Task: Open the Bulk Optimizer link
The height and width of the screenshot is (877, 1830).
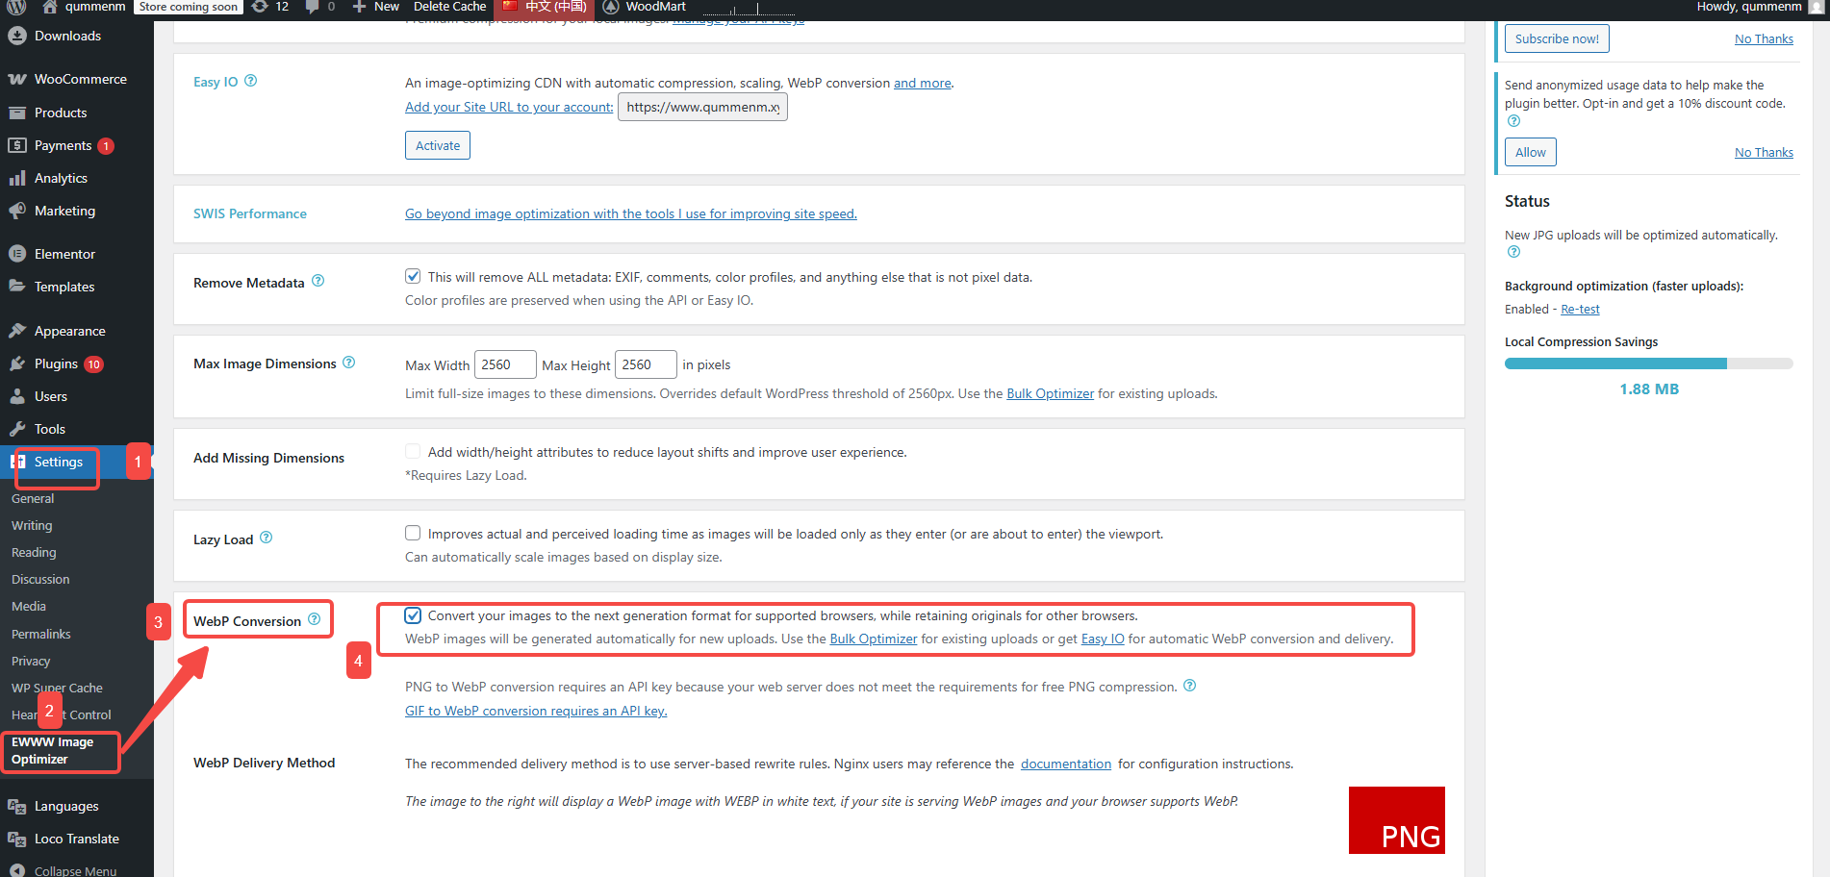Action: pos(1050,393)
